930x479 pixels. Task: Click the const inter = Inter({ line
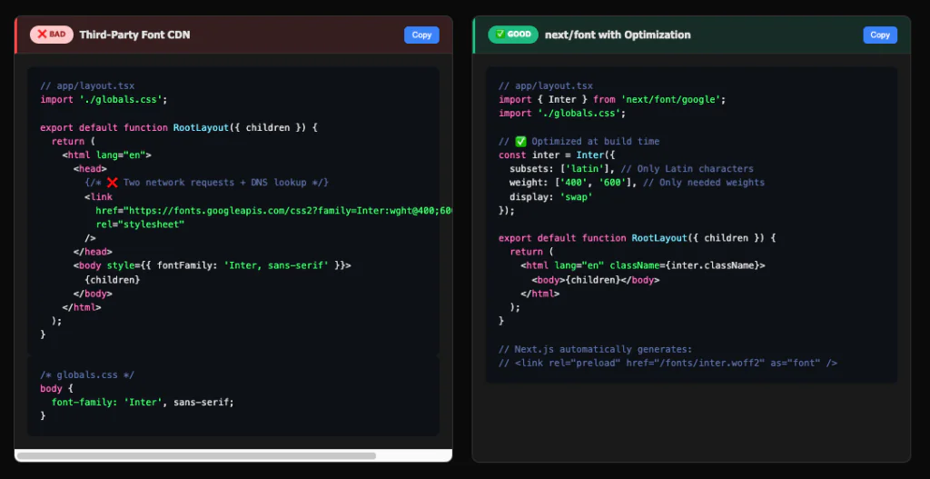tap(557, 155)
